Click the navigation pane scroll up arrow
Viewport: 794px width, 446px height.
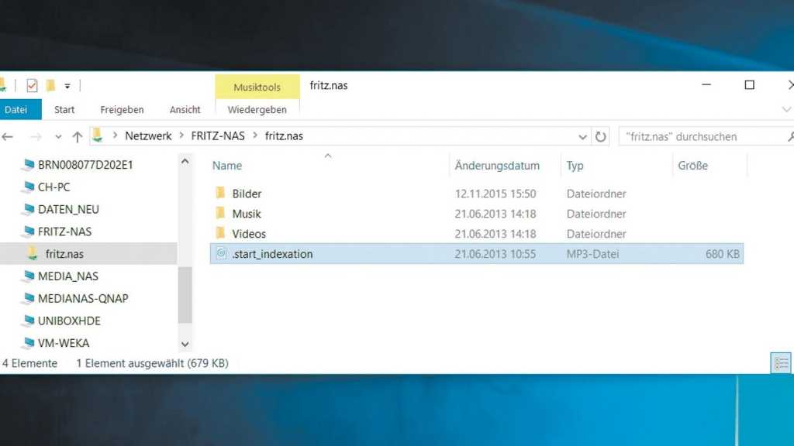tap(185, 162)
